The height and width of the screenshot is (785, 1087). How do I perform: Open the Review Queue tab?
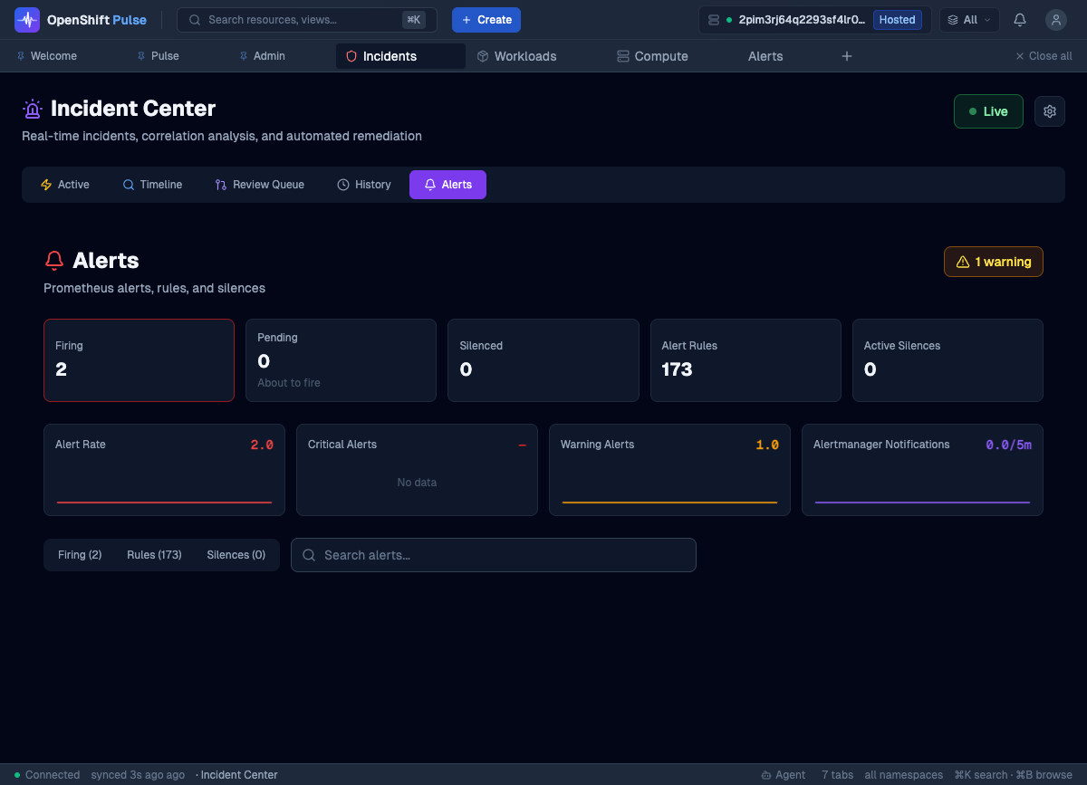tap(259, 185)
